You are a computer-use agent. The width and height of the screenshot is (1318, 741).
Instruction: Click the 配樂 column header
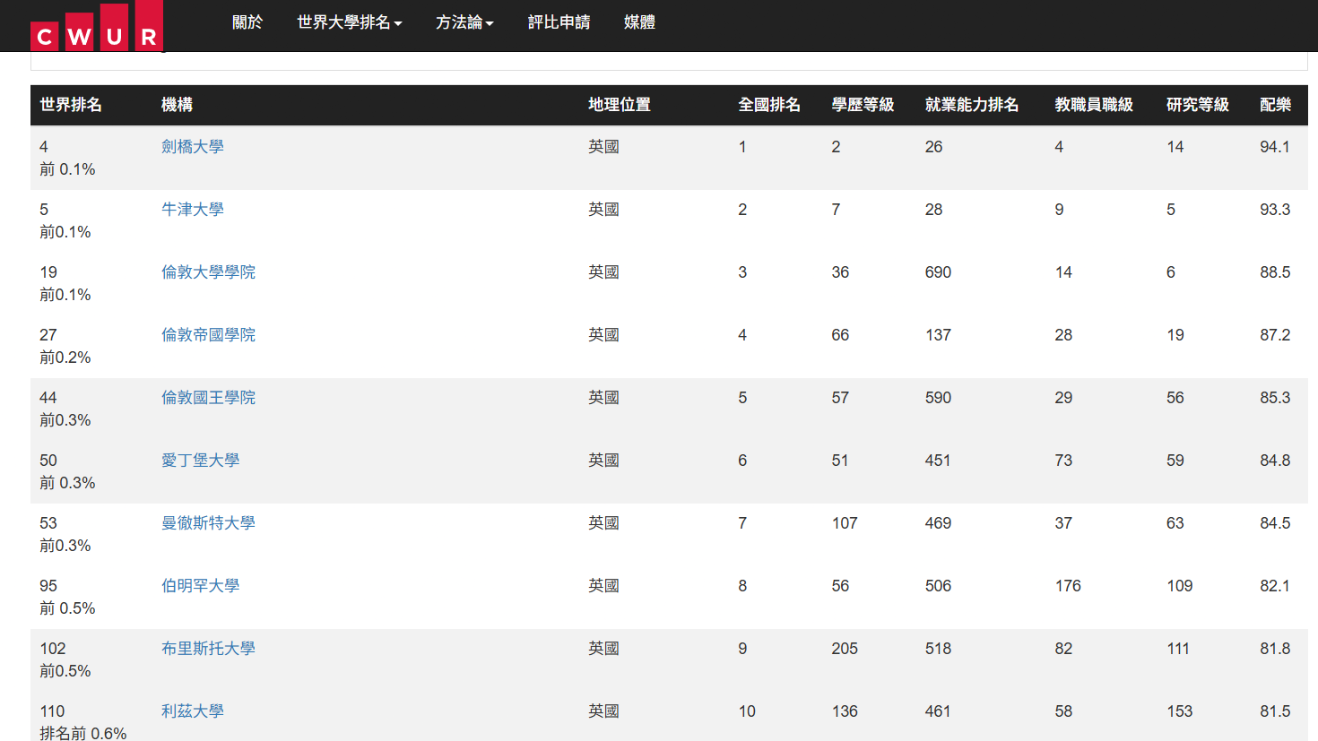point(1276,105)
